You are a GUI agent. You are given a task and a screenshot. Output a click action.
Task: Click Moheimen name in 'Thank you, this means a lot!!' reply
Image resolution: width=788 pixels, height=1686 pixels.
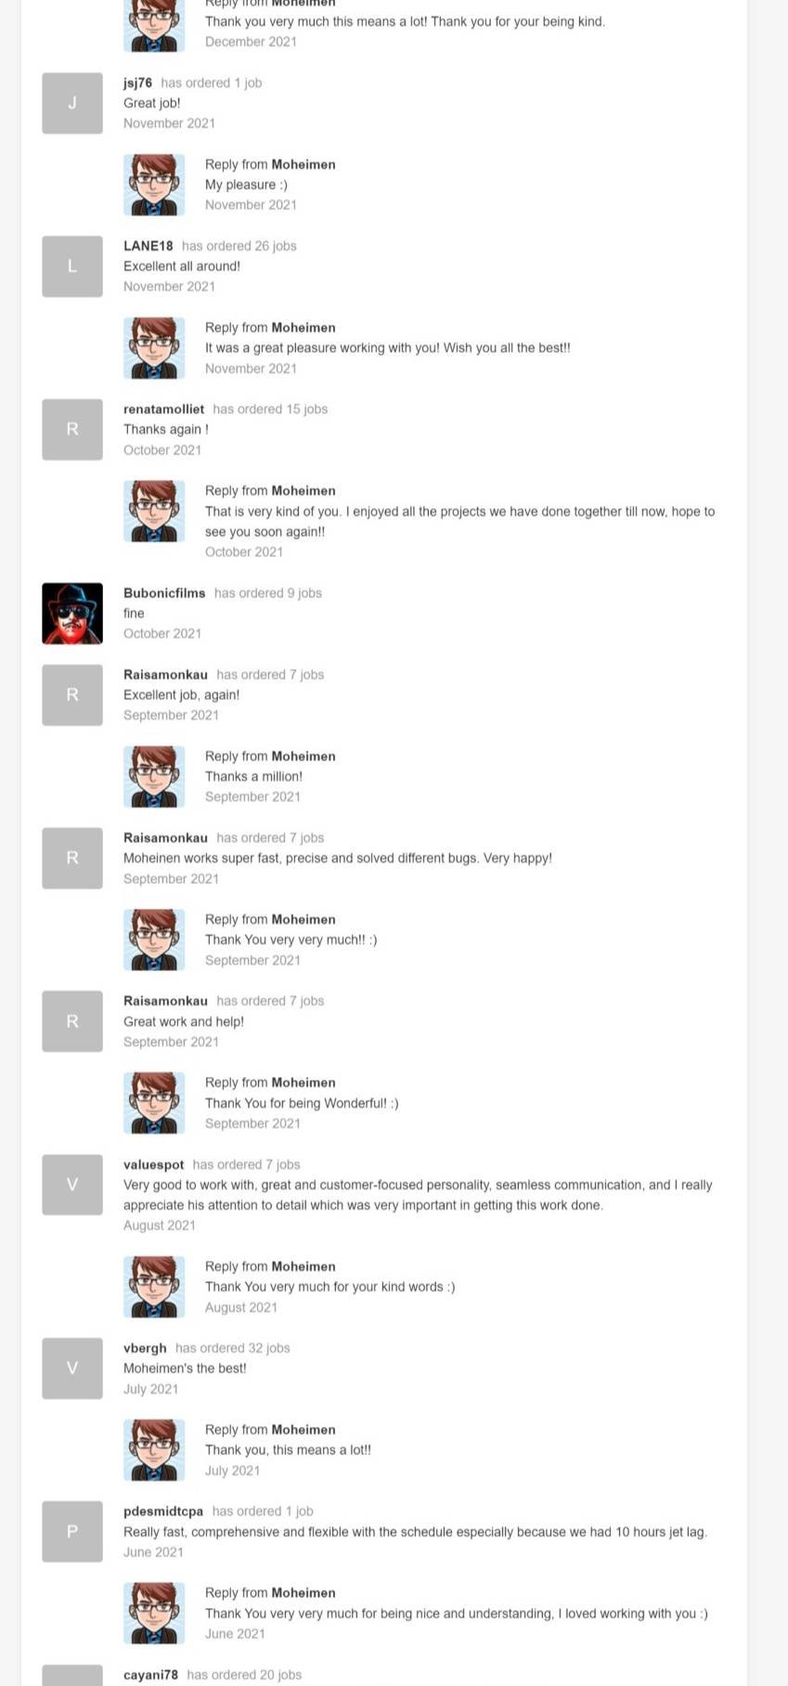(303, 1430)
